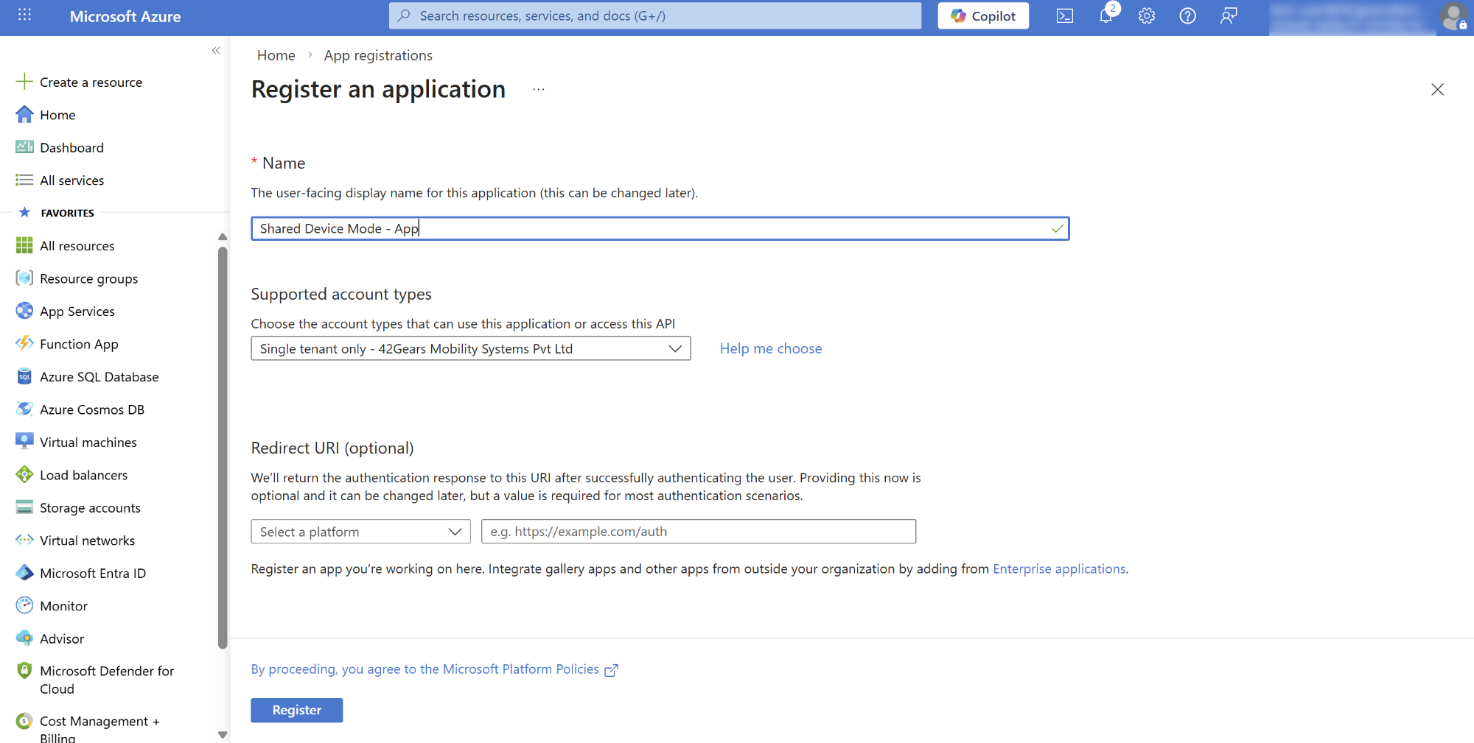Open the Select a platform dropdown
This screenshot has height=743, width=1474.
(x=360, y=532)
